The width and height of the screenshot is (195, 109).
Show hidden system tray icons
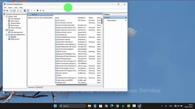(162, 106)
